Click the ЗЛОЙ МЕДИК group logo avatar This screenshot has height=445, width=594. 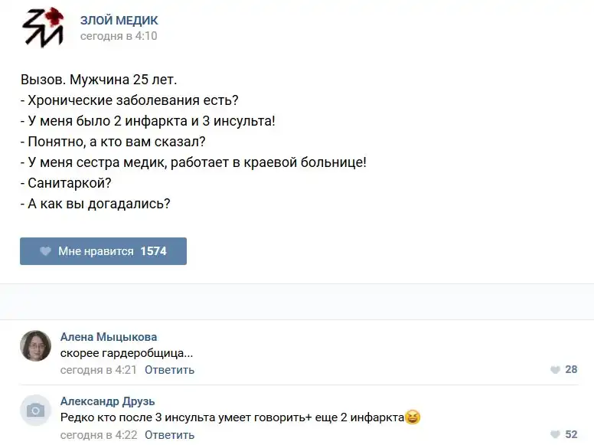point(43,28)
